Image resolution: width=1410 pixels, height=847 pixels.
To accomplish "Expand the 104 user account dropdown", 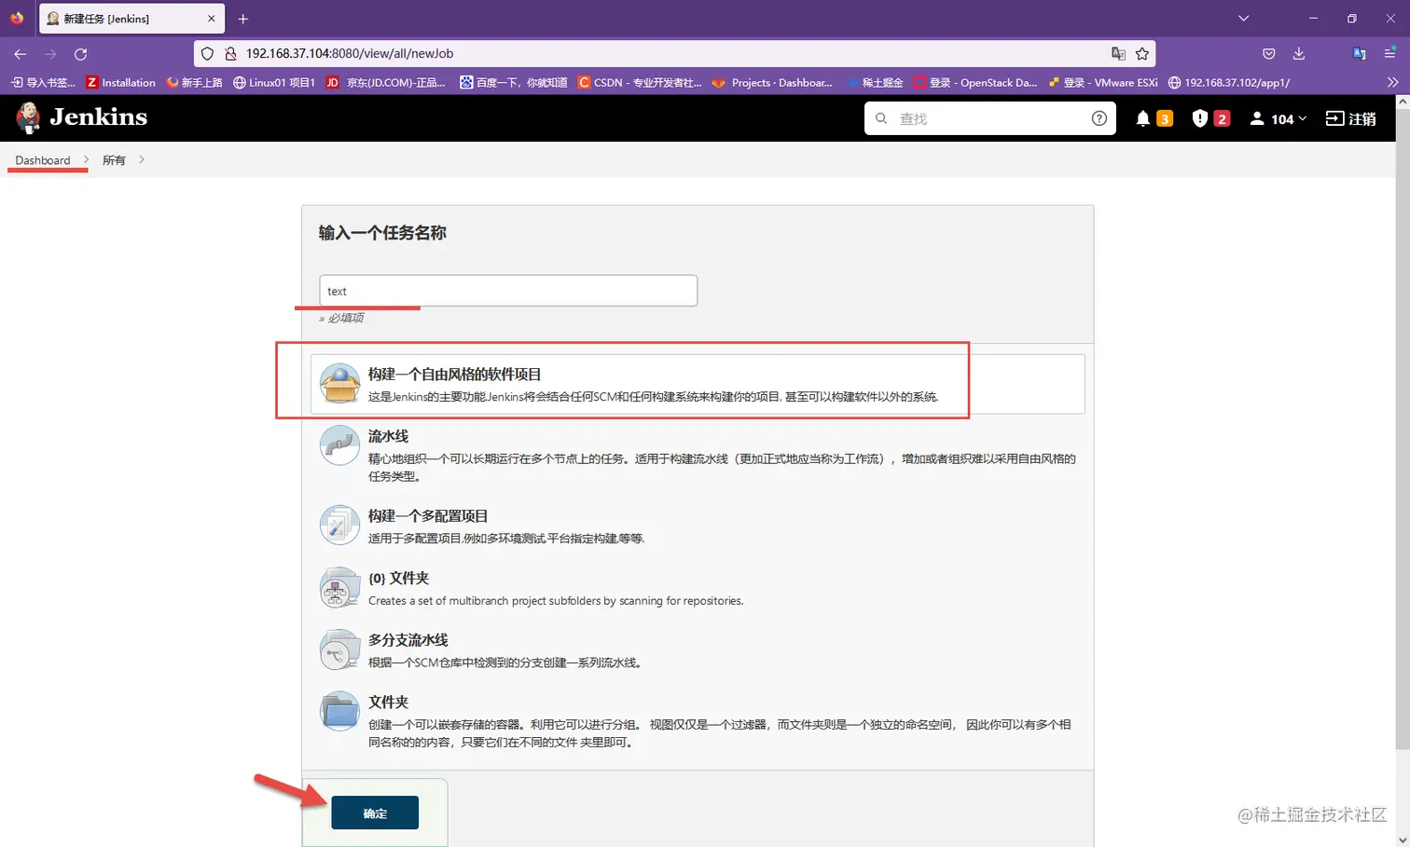I will click(1278, 118).
